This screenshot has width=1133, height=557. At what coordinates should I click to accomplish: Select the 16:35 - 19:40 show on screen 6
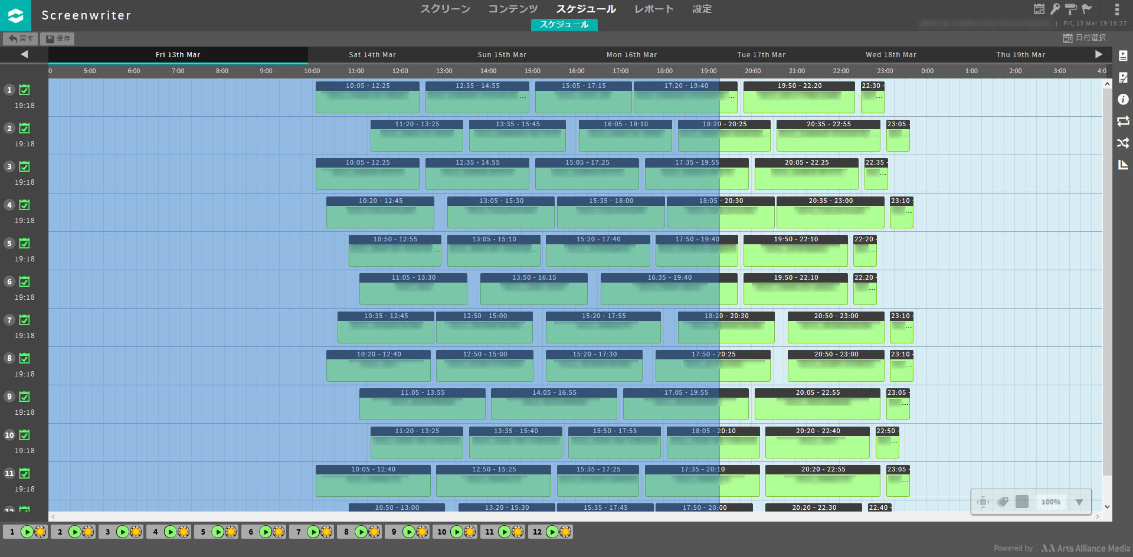(669, 289)
